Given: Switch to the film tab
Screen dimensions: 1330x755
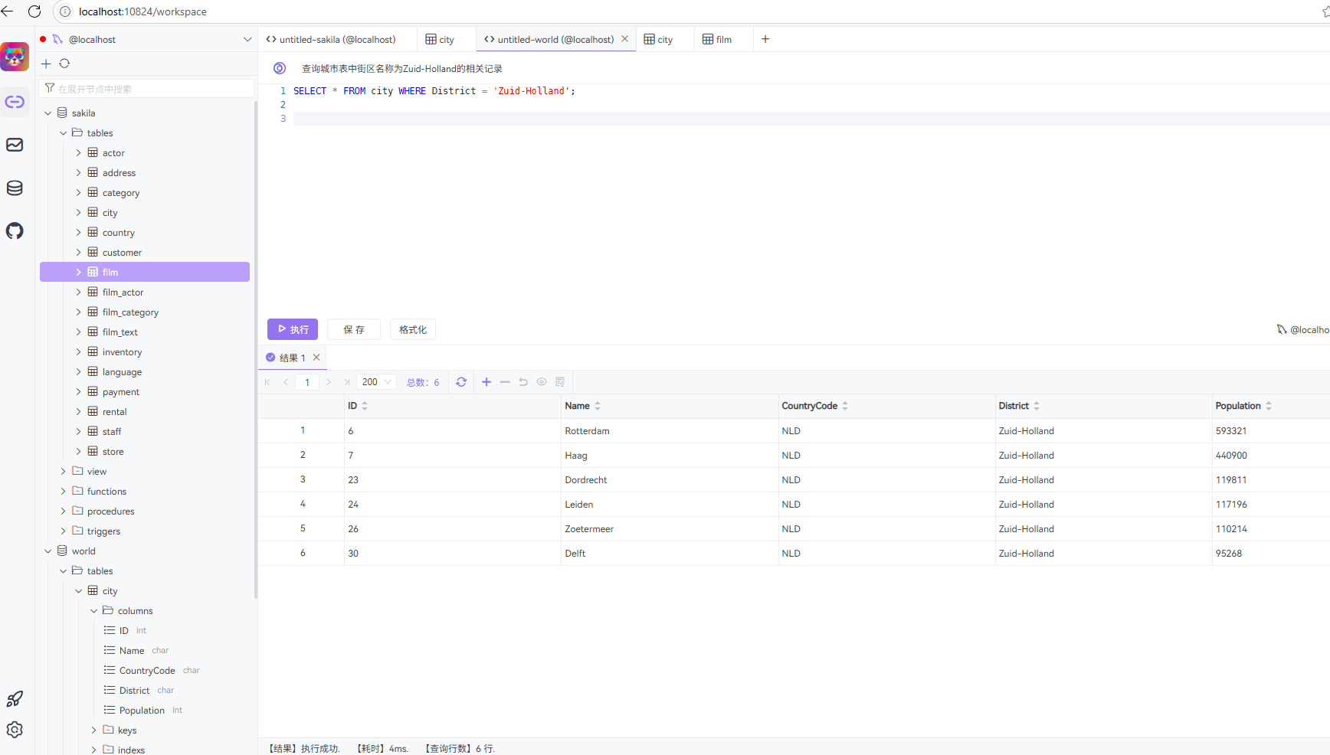Looking at the screenshot, I should click(x=721, y=39).
